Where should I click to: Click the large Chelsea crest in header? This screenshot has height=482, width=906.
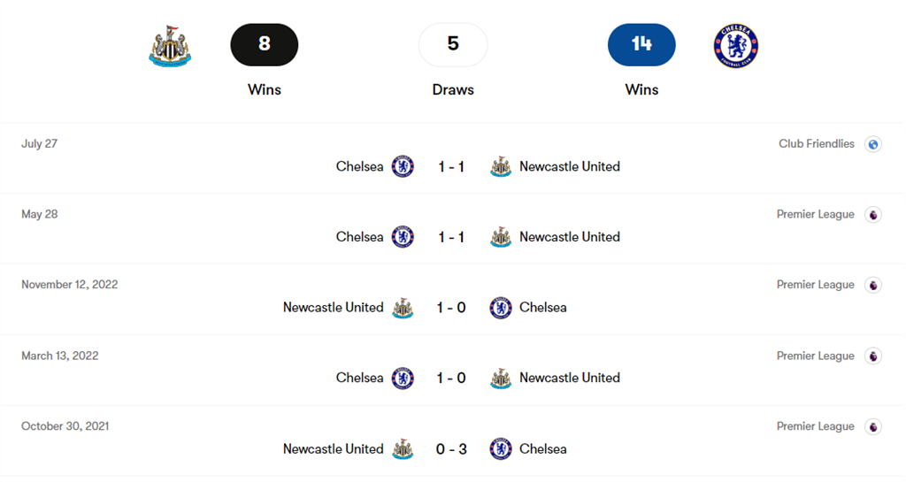click(736, 46)
